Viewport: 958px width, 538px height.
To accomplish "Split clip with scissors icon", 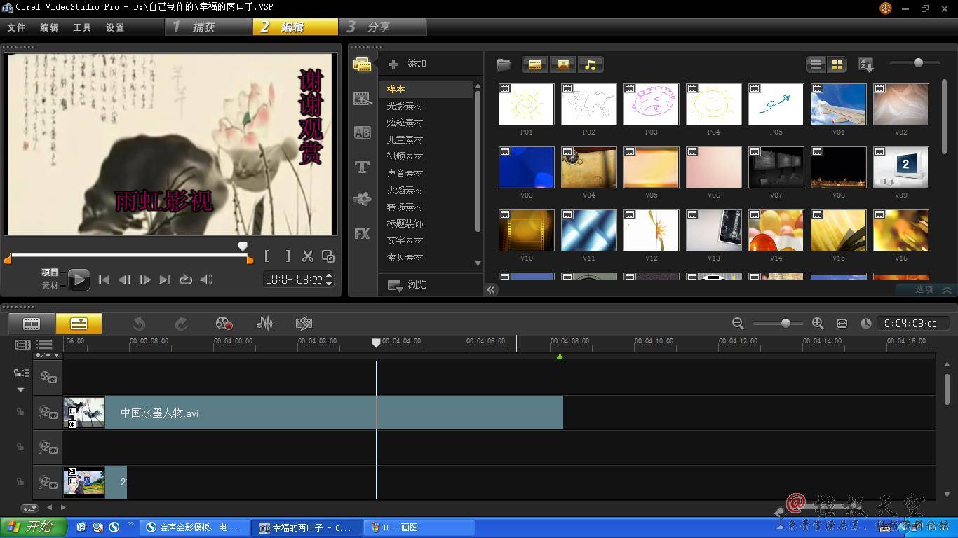I will click(x=307, y=256).
